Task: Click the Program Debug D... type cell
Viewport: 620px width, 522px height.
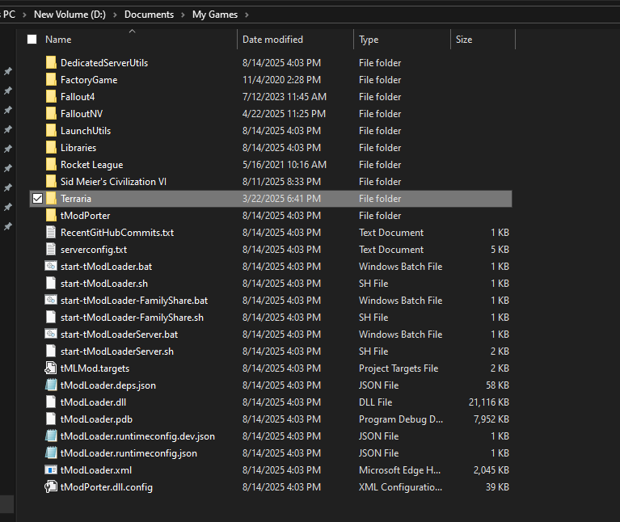Action: 401,419
